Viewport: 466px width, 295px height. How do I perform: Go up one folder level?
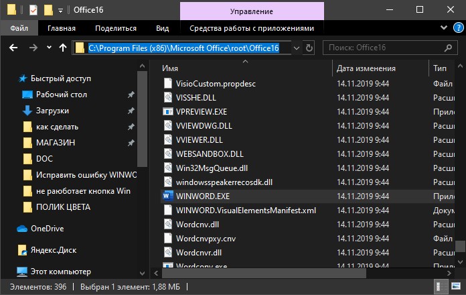click(x=63, y=48)
